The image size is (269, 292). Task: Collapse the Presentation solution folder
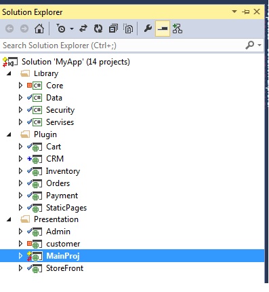[x=9, y=219]
